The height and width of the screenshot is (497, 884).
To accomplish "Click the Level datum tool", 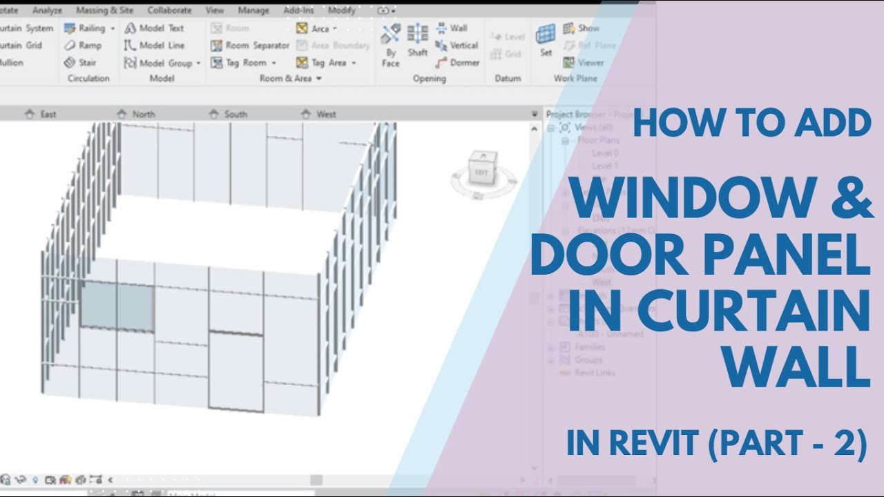I will coord(508,37).
